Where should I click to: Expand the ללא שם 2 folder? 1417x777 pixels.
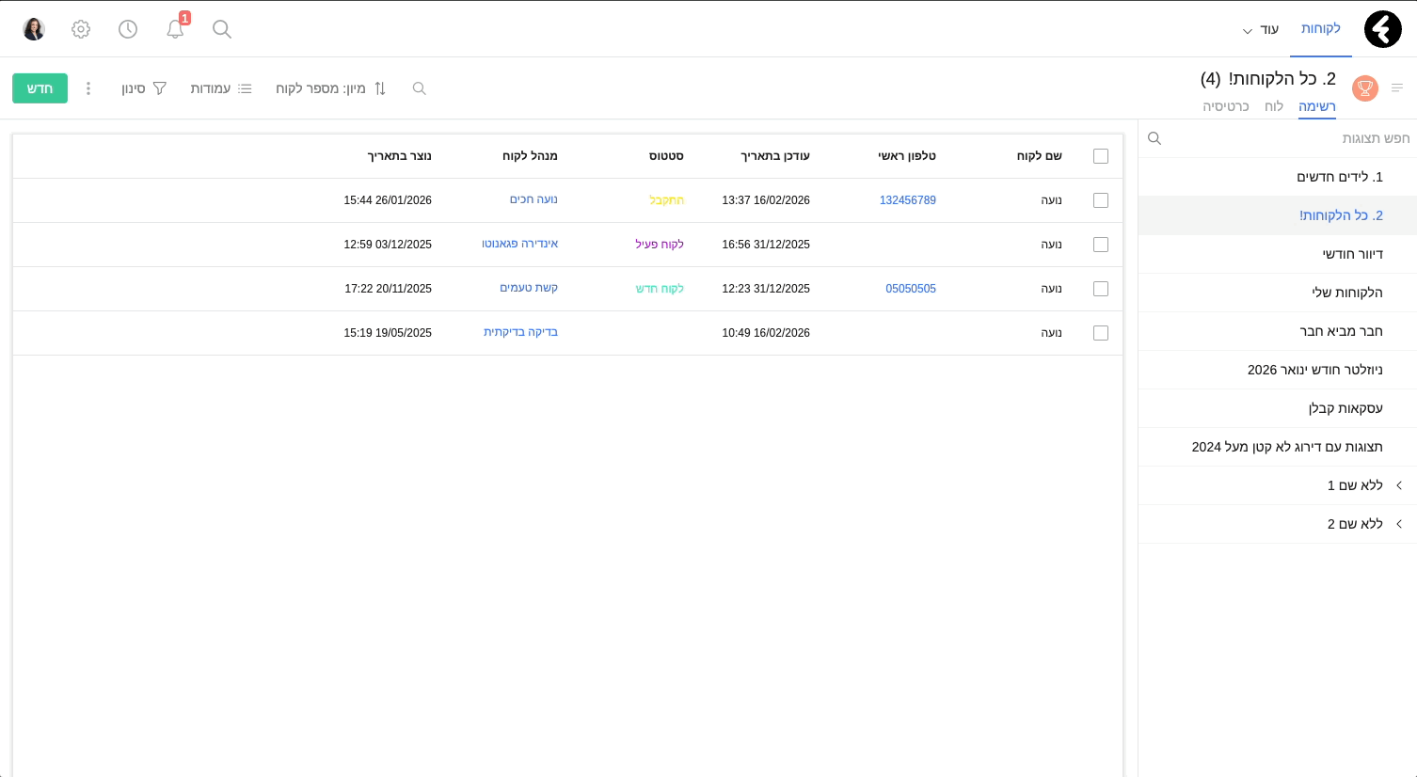(x=1399, y=524)
